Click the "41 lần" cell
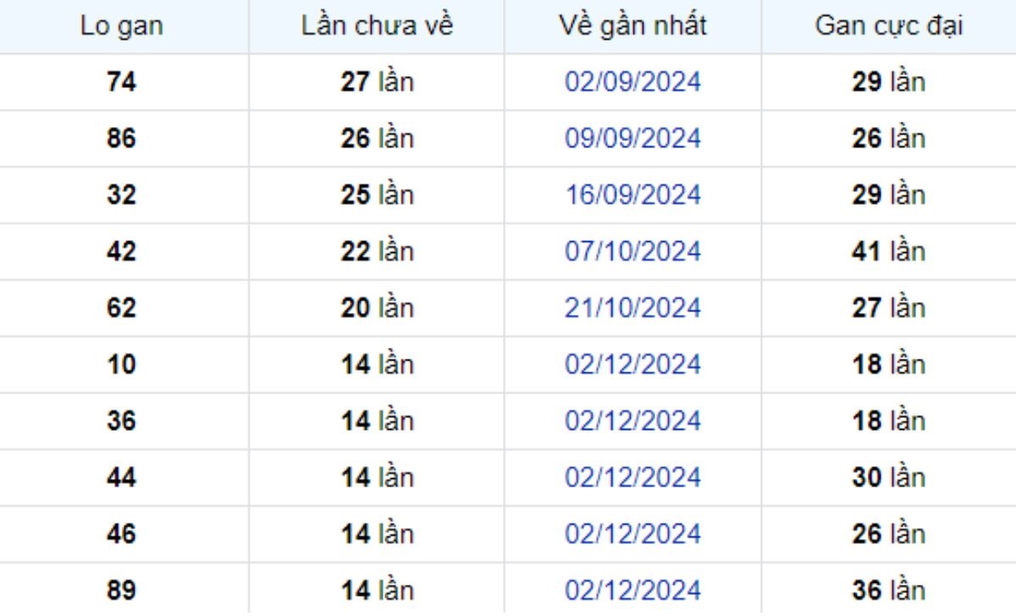 click(x=888, y=251)
